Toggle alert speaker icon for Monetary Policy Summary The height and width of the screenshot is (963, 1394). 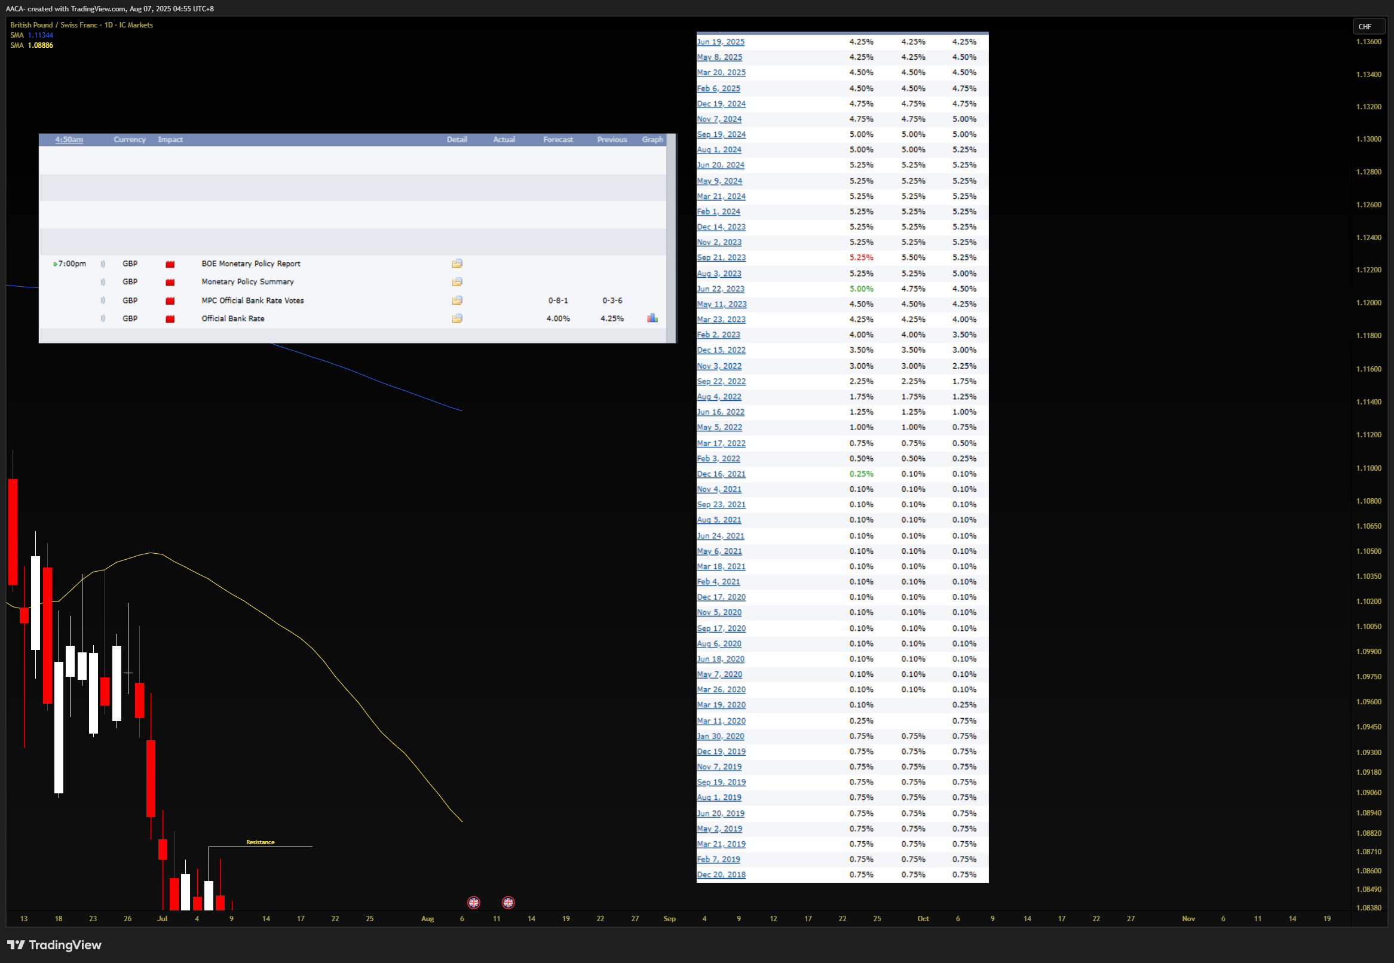103,282
